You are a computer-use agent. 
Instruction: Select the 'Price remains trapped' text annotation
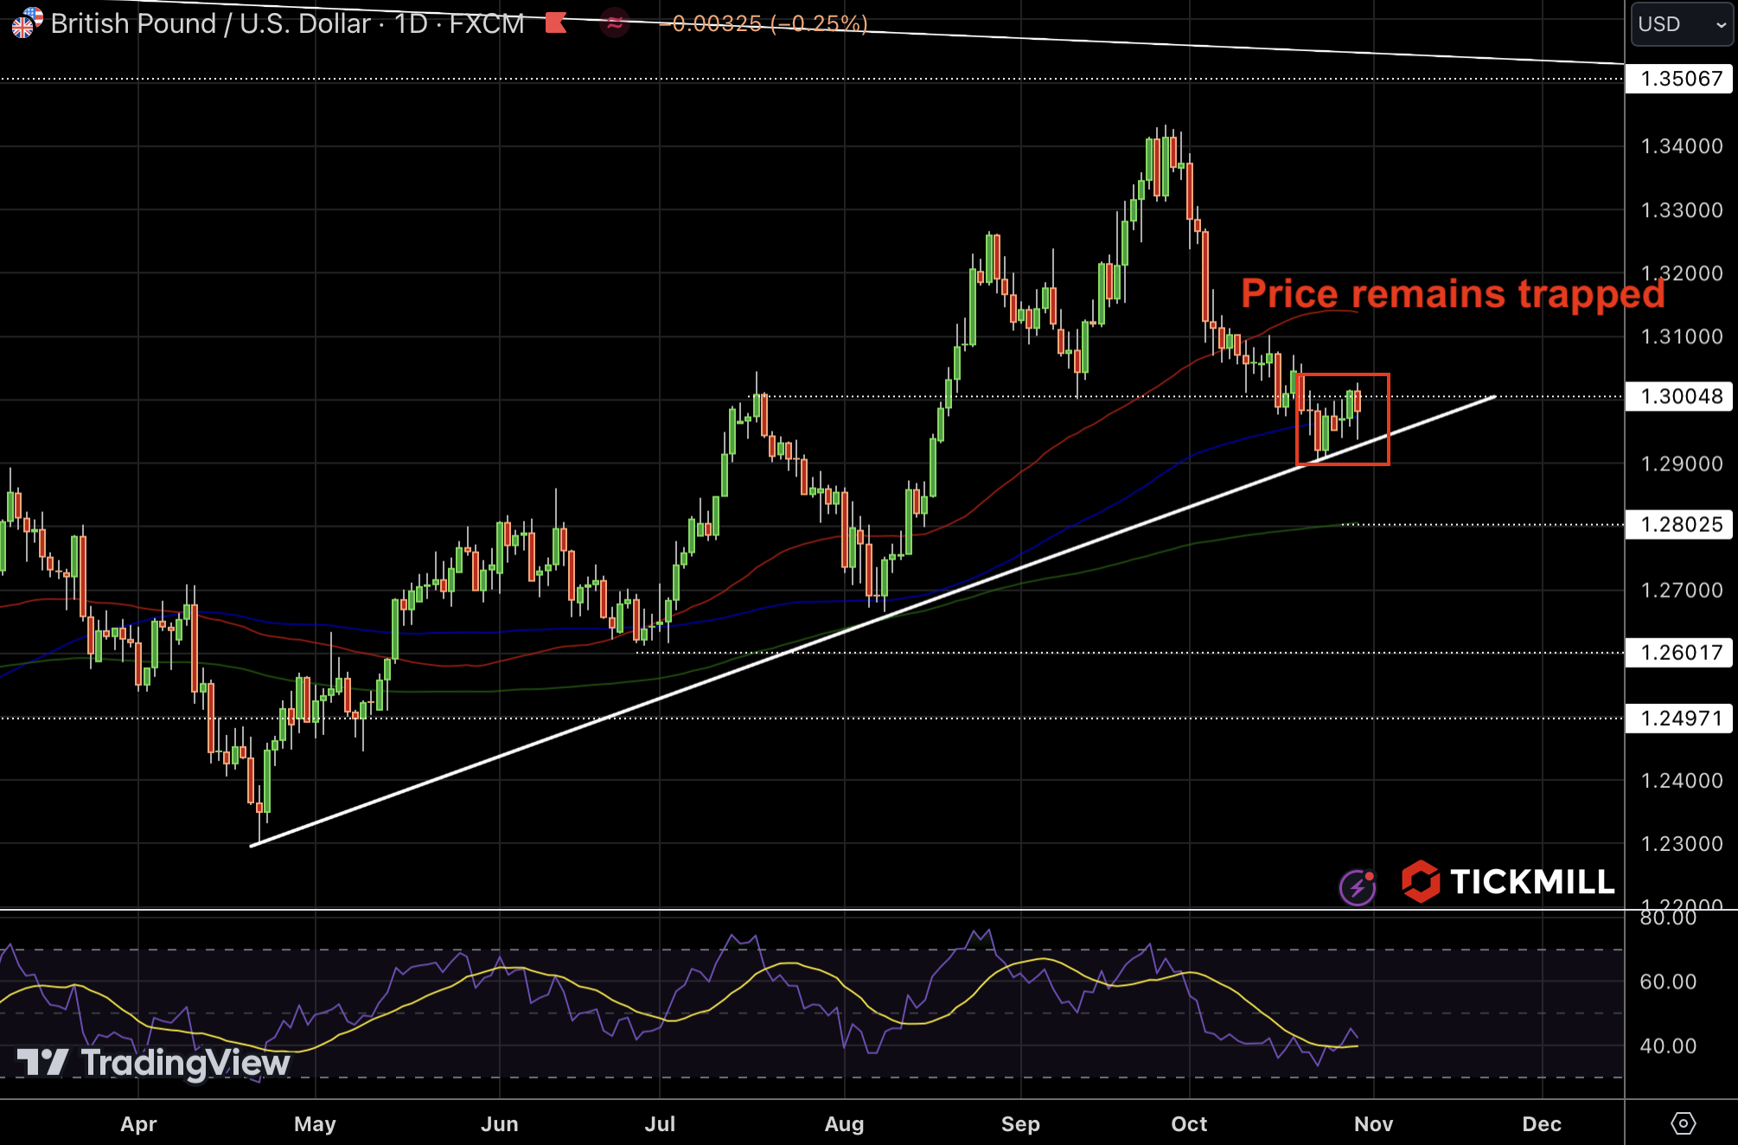1453,294
